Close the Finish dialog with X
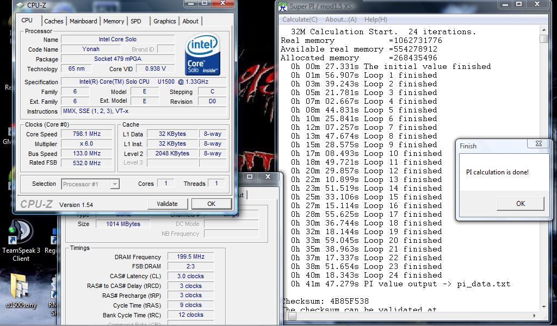Screen dimensions: 557x326 tap(539, 143)
